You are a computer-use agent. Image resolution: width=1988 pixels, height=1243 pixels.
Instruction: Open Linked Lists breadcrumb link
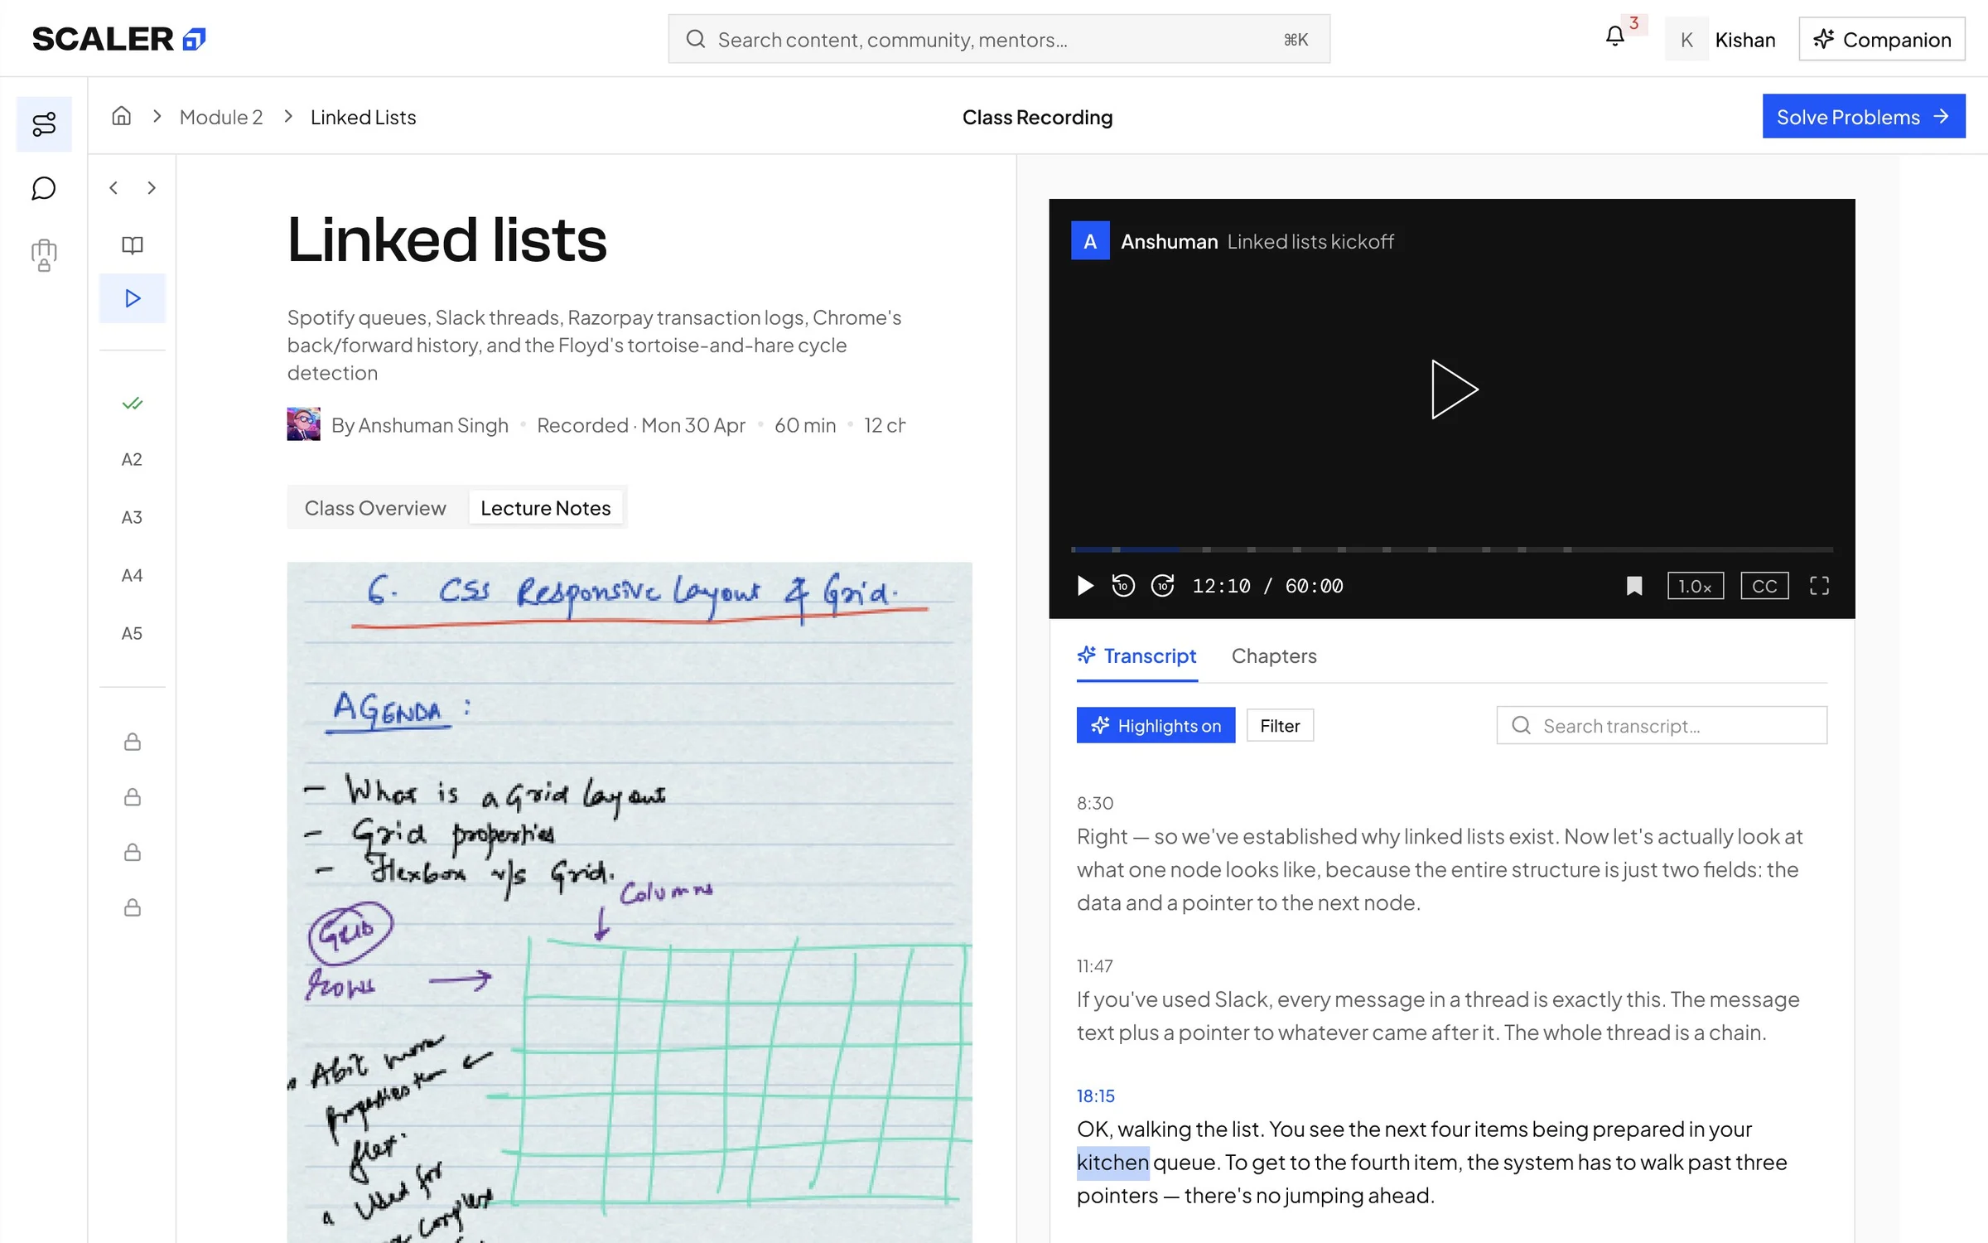364,117
